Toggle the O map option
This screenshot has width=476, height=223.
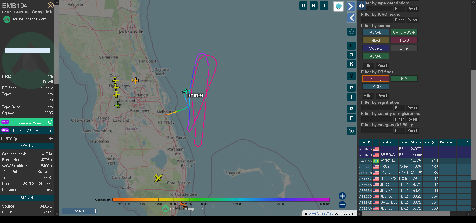(351, 55)
